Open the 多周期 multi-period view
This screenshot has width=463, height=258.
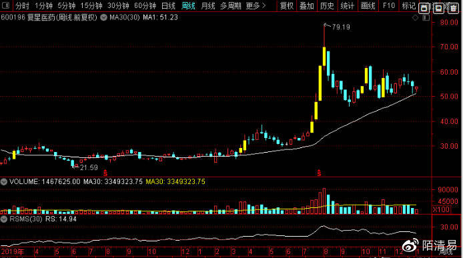pyautogui.click(x=230, y=5)
